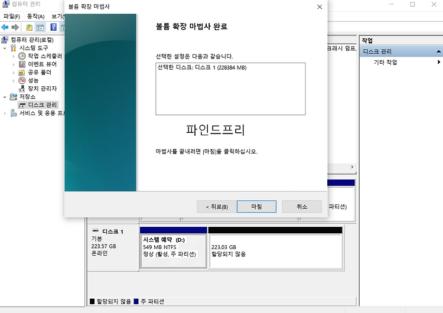Image resolution: width=443 pixels, height=313 pixels.
Task: Click the 디스크 1 disk label
Action: point(113,232)
